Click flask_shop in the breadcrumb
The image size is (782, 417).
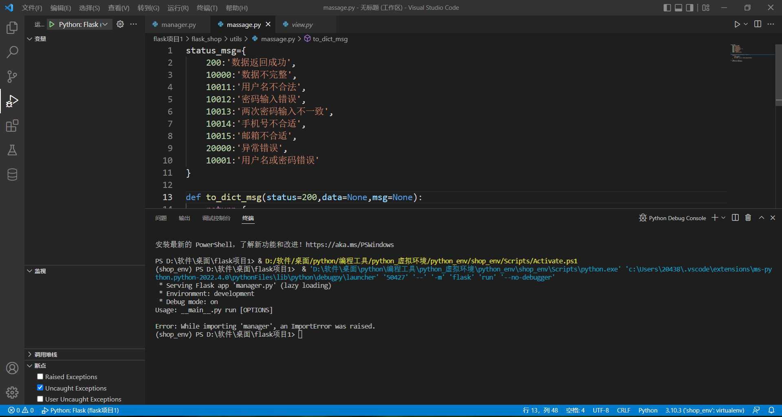point(207,39)
